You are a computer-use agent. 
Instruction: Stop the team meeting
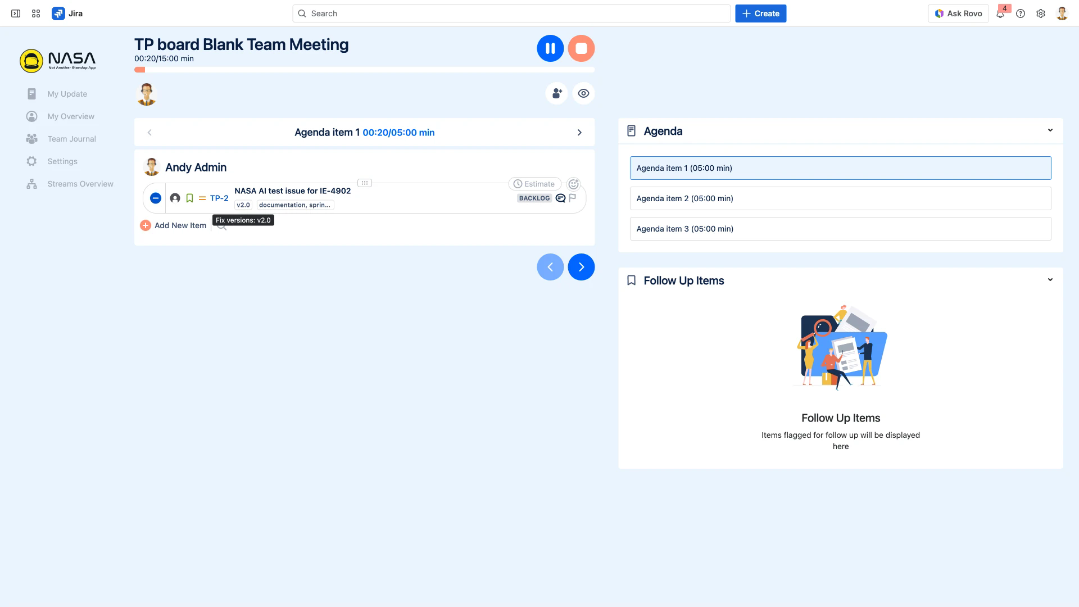[581, 48]
